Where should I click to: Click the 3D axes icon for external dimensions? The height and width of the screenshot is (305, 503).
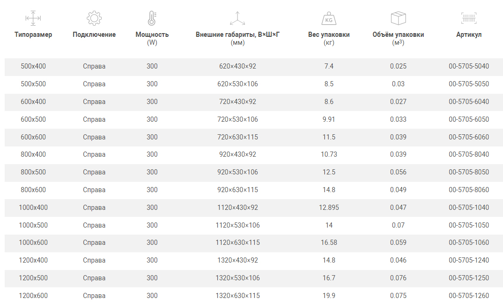pyautogui.click(x=238, y=18)
